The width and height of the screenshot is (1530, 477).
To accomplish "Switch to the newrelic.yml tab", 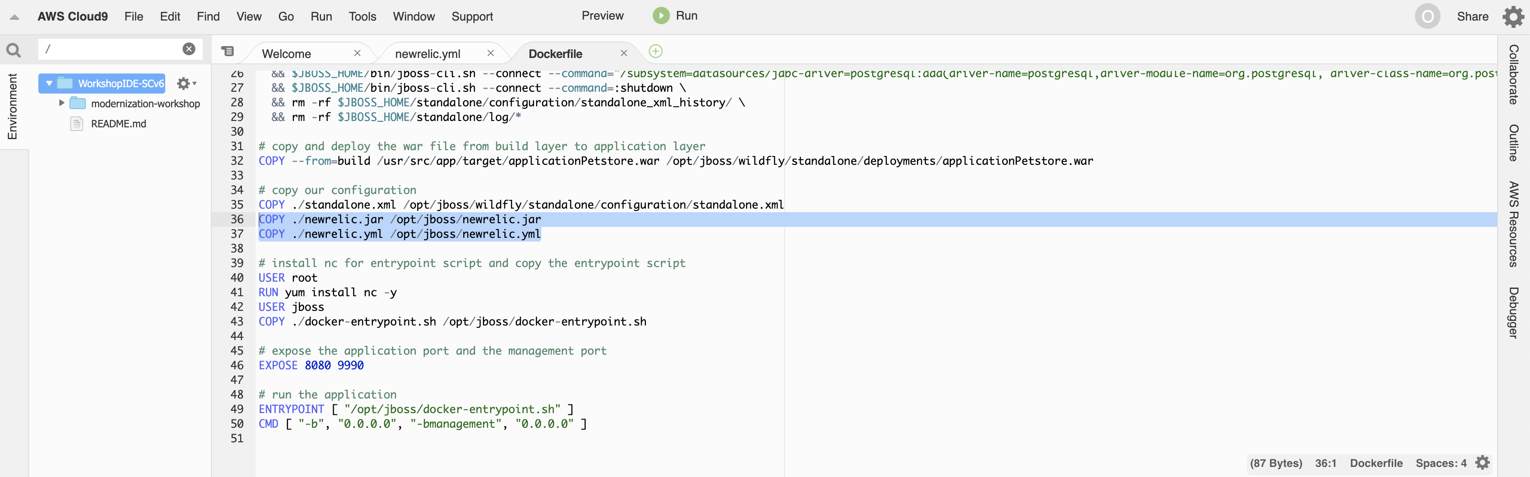I will (428, 54).
